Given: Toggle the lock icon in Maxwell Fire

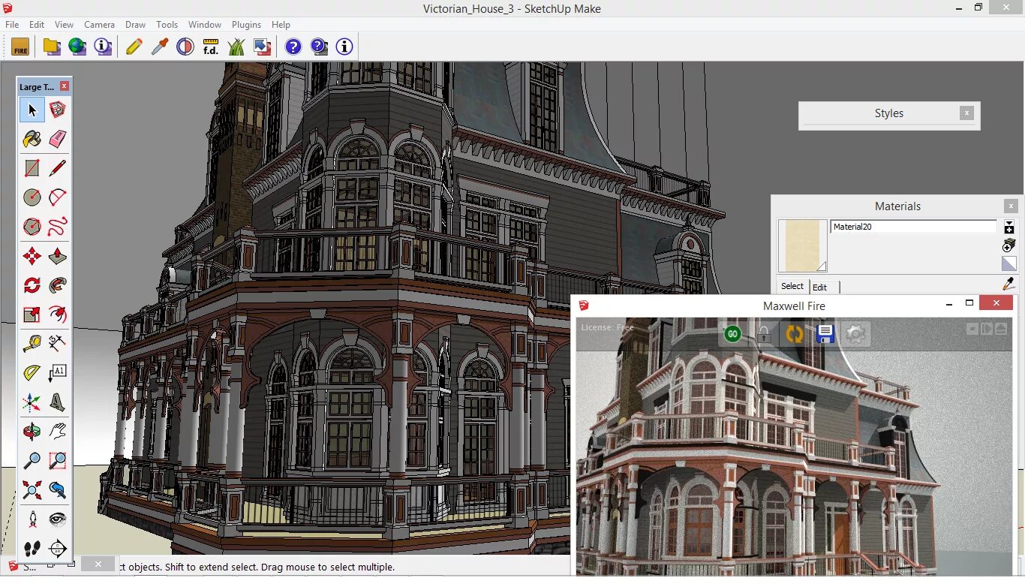Looking at the screenshot, I should pyautogui.click(x=763, y=334).
